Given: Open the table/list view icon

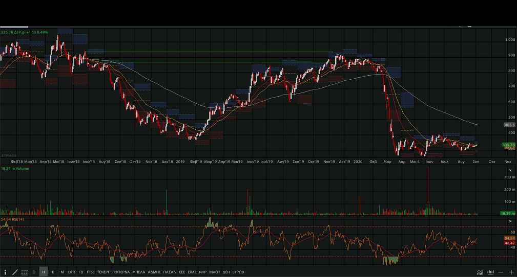Looking at the screenshot, I should [x=24, y=272].
